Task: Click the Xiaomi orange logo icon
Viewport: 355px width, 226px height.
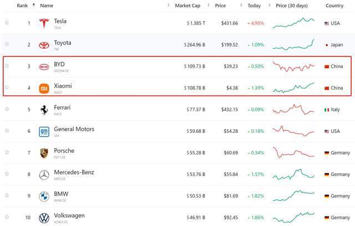Action: point(44,88)
